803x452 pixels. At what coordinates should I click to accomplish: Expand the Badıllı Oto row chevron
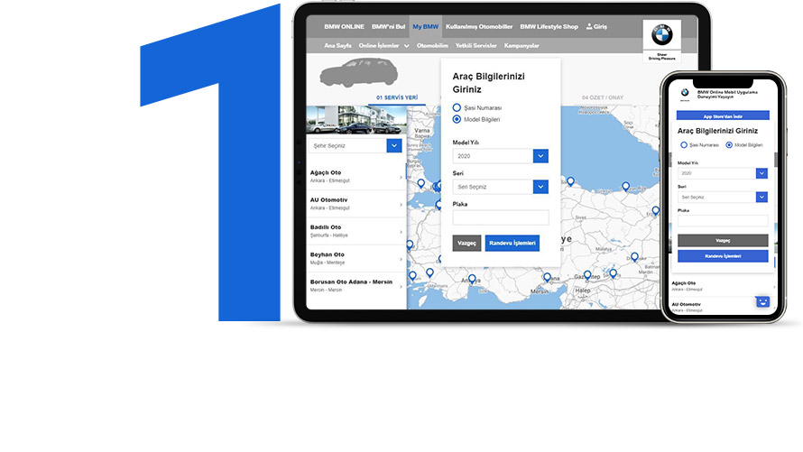pyautogui.click(x=401, y=232)
